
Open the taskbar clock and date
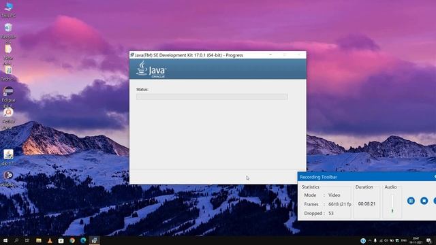416,240
